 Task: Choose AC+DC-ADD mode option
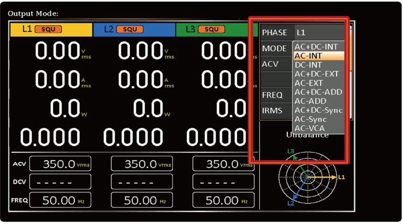pos(318,92)
